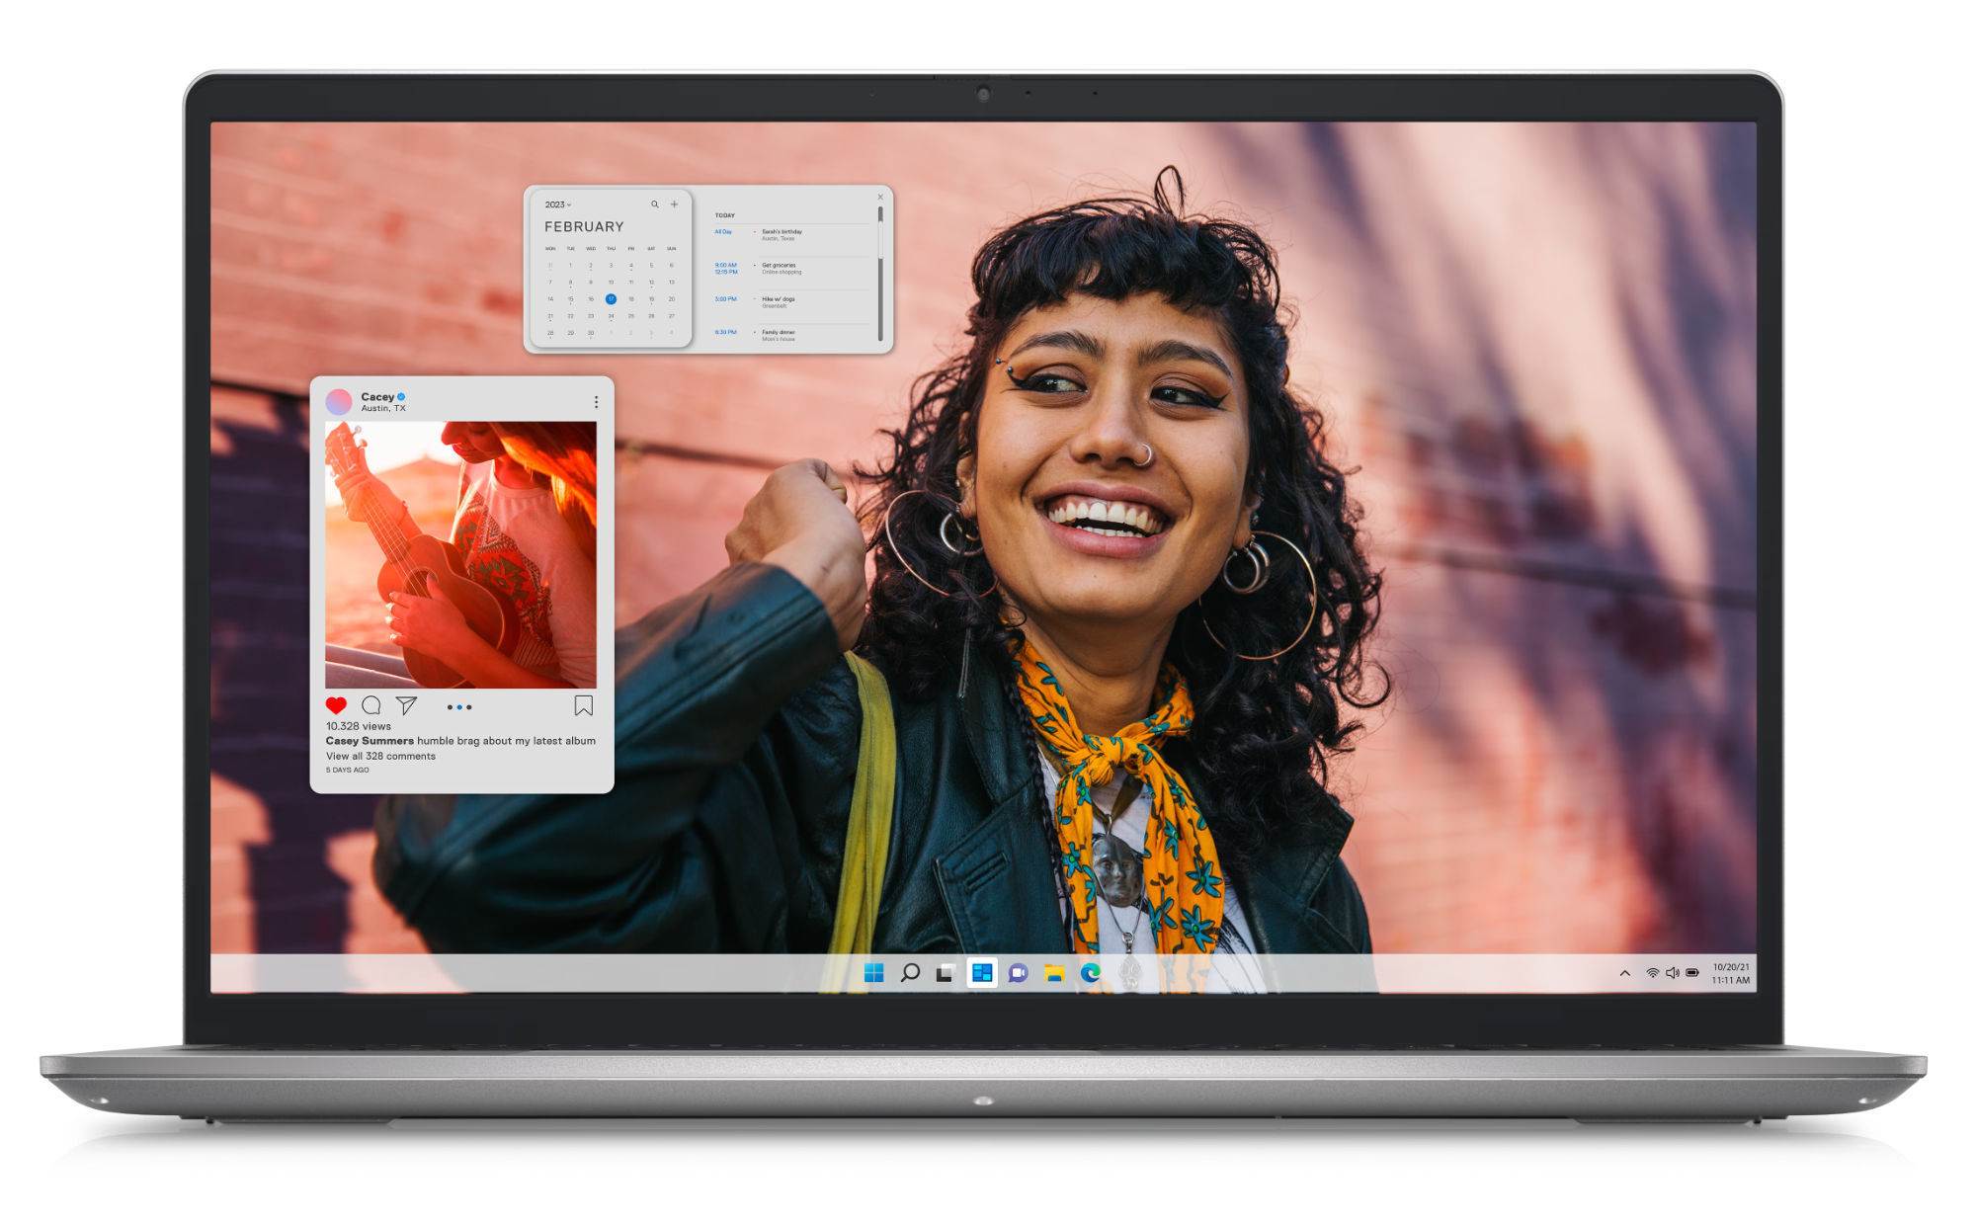Like the post with the heart icon
The width and height of the screenshot is (1976, 1223).
coord(336,705)
